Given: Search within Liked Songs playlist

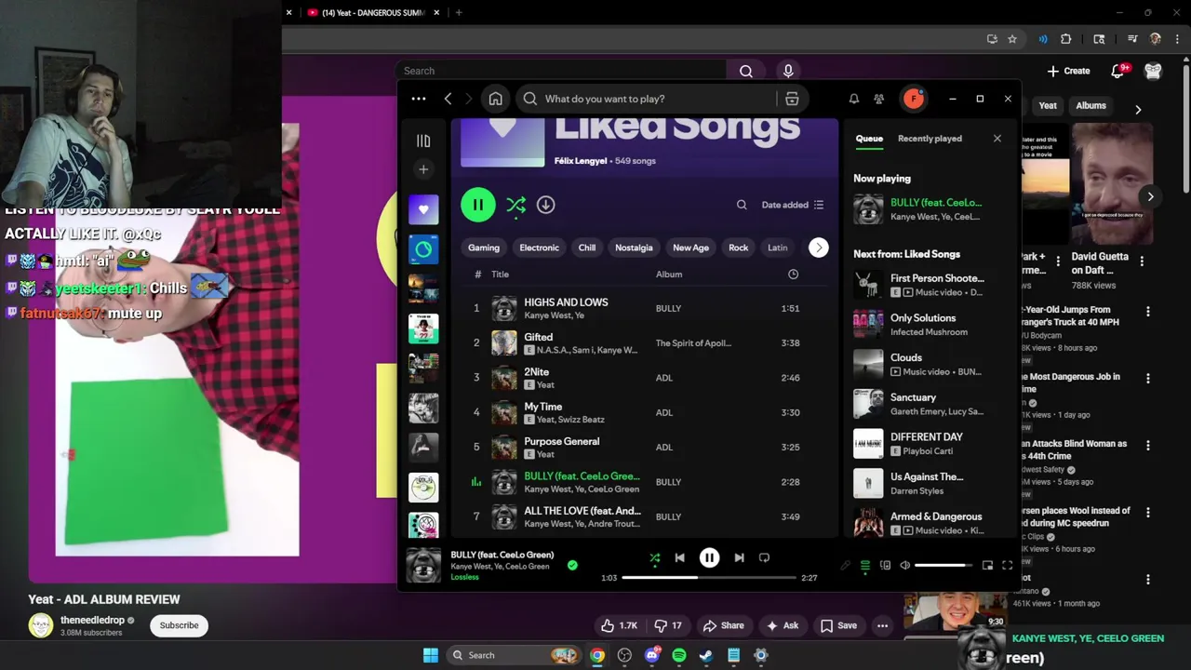Looking at the screenshot, I should click(x=742, y=205).
